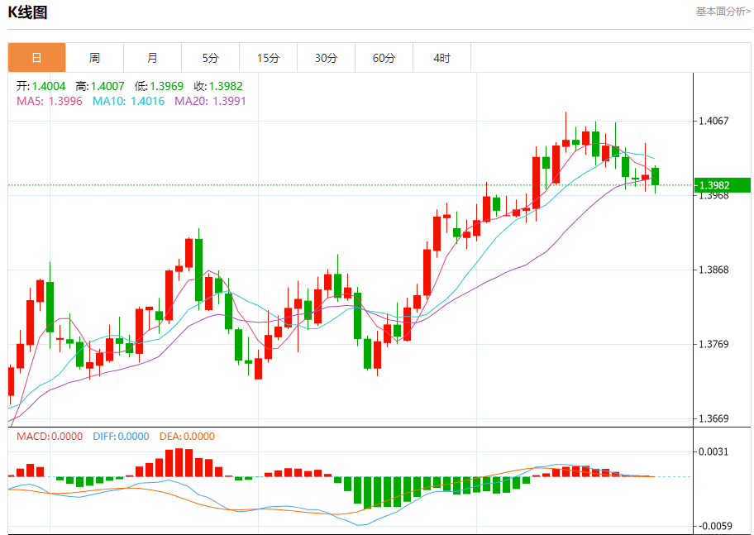Open the 5分 five-minute chart tab
The height and width of the screenshot is (535, 754).
[210, 58]
